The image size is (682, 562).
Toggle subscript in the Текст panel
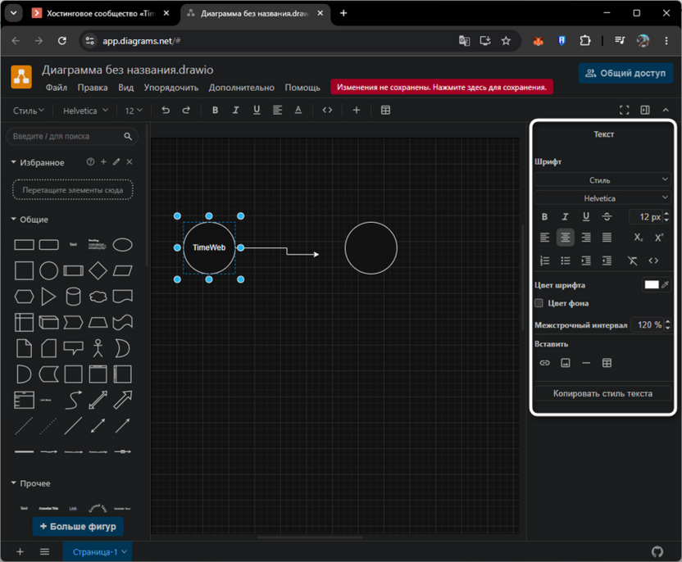[638, 238]
